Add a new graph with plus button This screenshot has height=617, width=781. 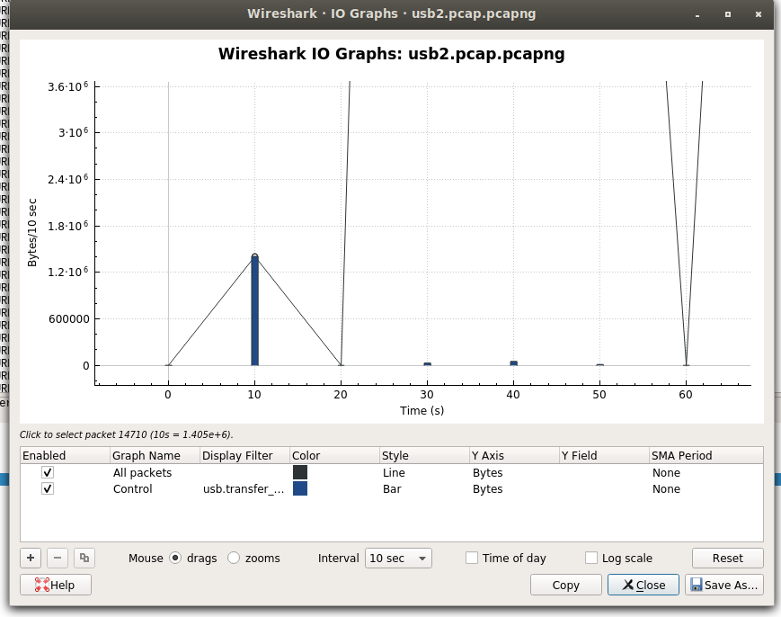[x=31, y=558]
